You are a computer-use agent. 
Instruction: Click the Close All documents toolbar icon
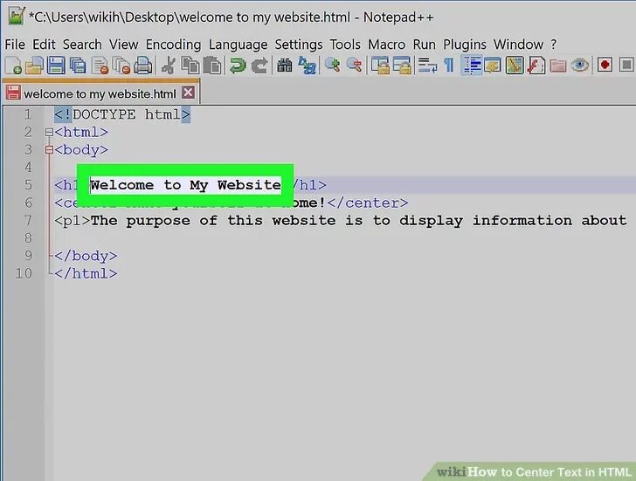pos(121,65)
